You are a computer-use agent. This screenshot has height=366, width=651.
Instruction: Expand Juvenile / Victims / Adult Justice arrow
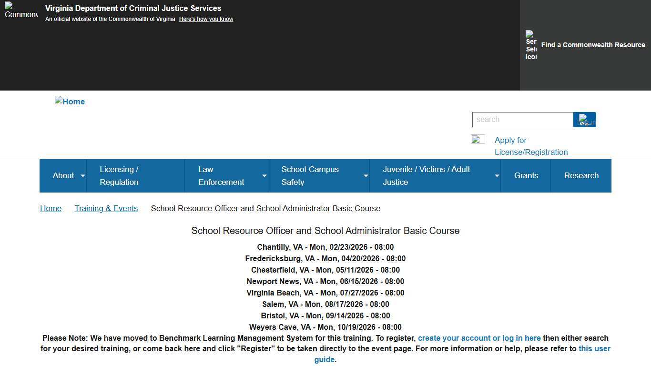tap(497, 176)
